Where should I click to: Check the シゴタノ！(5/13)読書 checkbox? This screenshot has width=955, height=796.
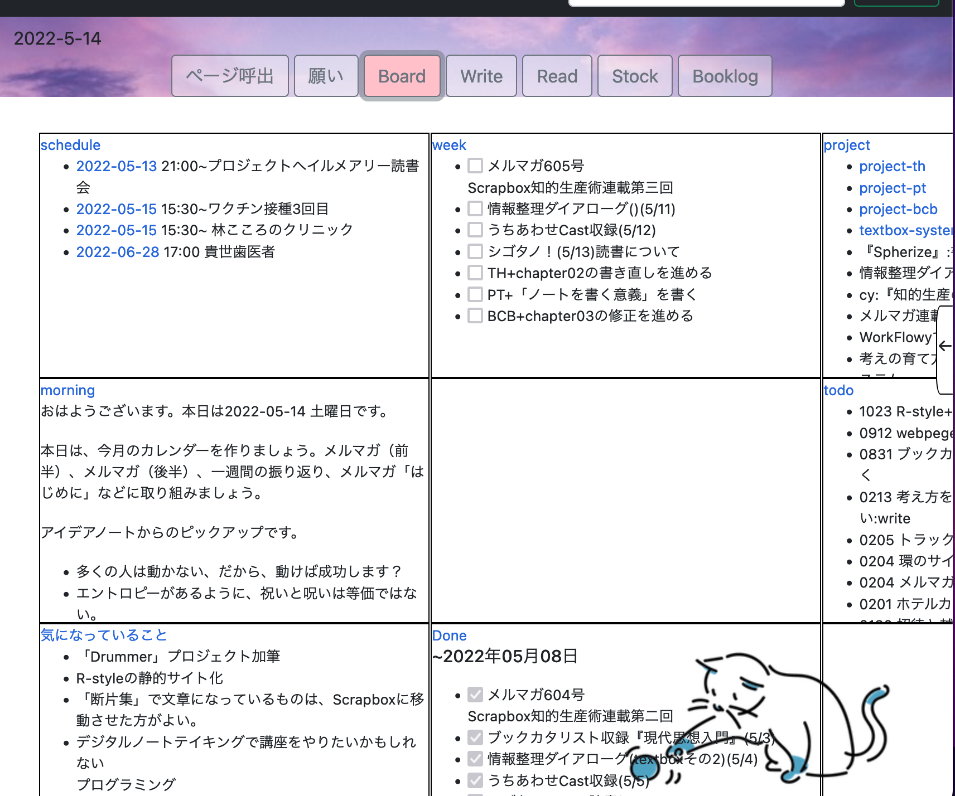pyautogui.click(x=474, y=251)
